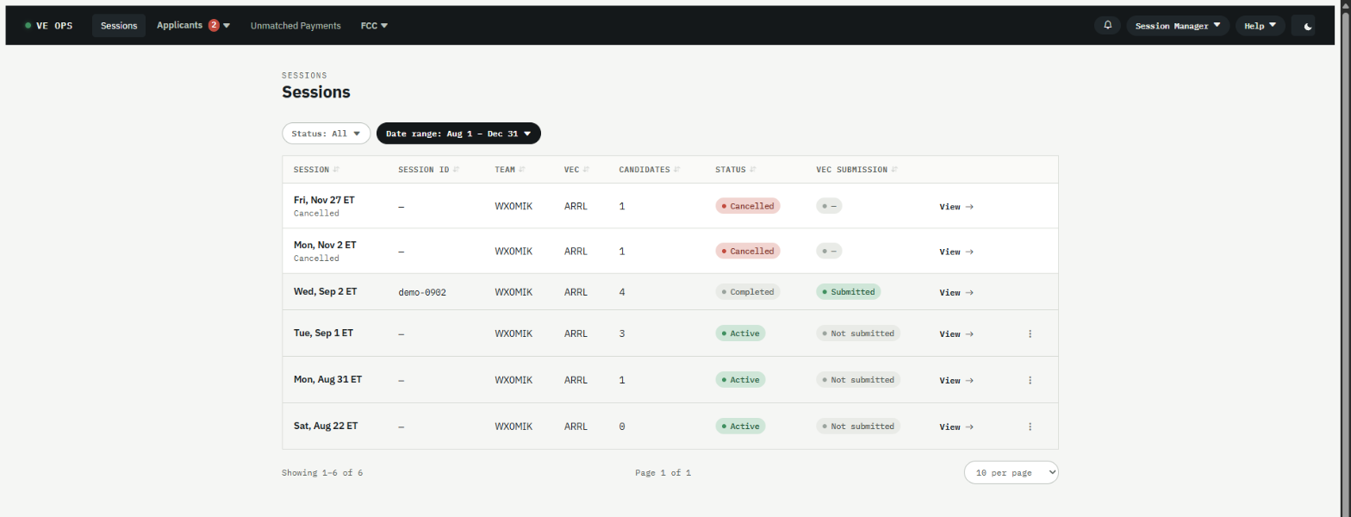Click session ID demo-0902
The width and height of the screenshot is (1351, 517).
[422, 292]
